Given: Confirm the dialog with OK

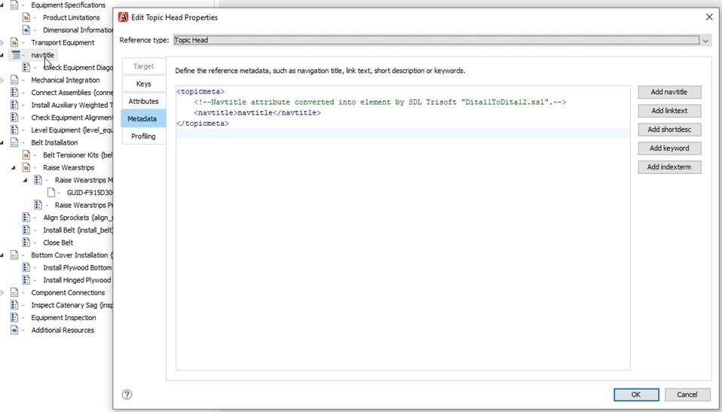Looking at the screenshot, I should (636, 395).
